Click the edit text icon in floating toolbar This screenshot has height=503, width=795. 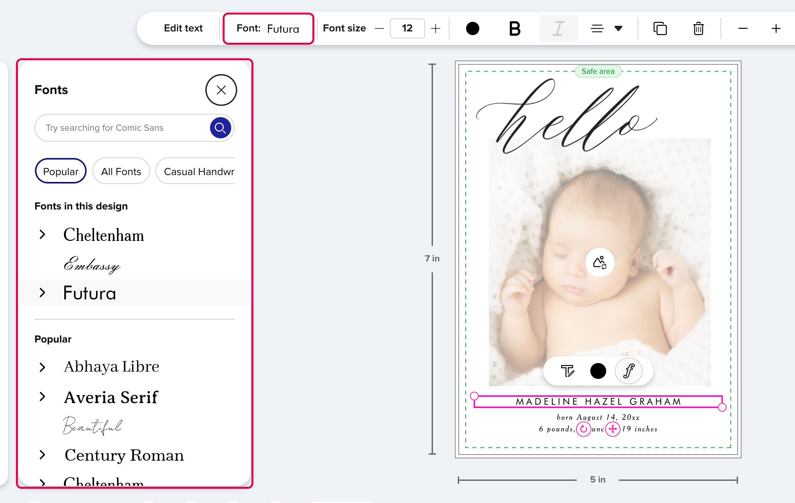pyautogui.click(x=567, y=371)
